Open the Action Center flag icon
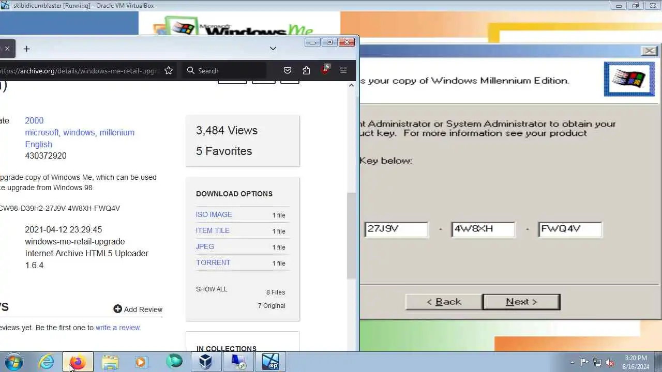The width and height of the screenshot is (662, 372). tap(585, 362)
